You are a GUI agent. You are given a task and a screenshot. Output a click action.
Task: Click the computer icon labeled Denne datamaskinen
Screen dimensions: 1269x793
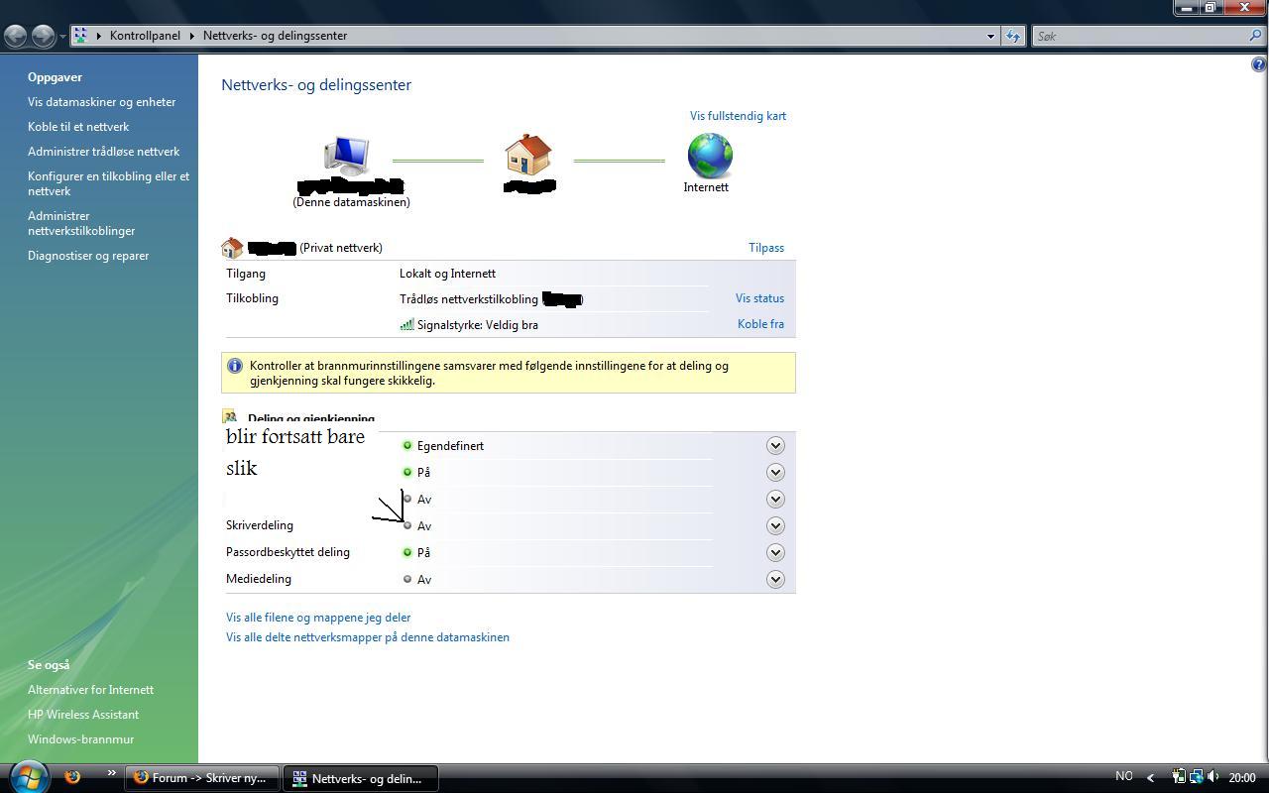(x=347, y=157)
